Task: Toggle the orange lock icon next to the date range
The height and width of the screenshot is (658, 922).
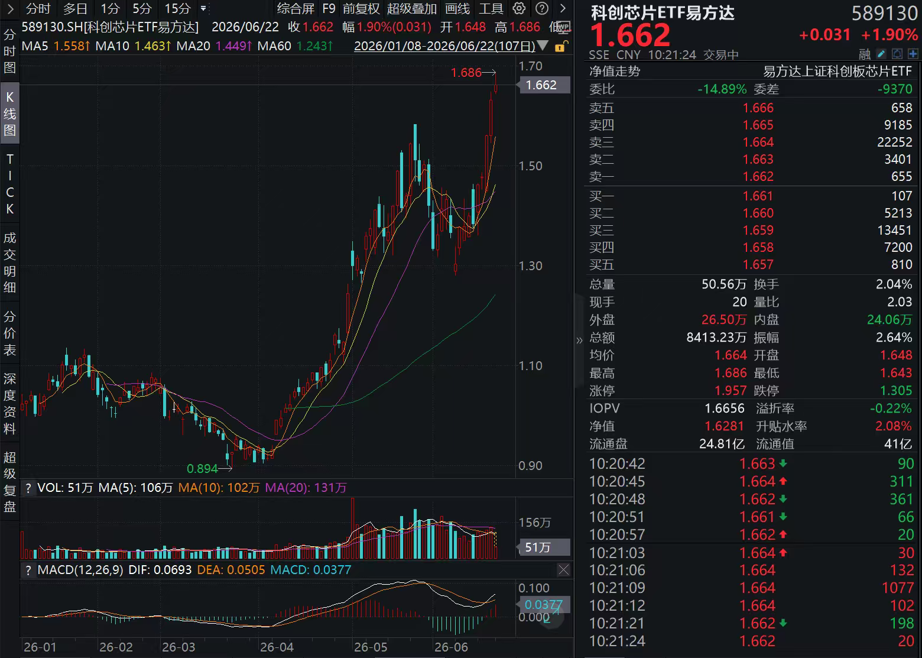Action: (x=560, y=46)
